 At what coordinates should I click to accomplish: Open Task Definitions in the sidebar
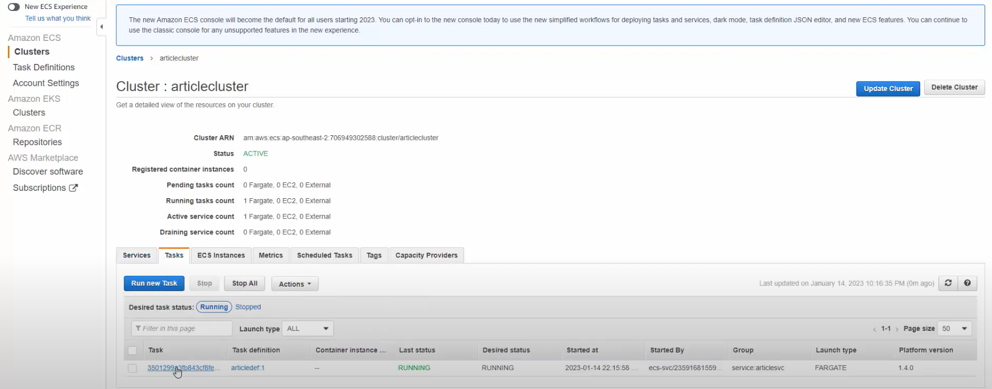[44, 67]
